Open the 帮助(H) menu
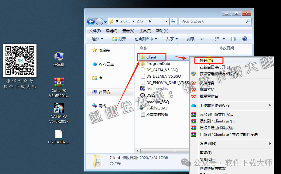The height and width of the screenshot is (174, 281). 162,31
